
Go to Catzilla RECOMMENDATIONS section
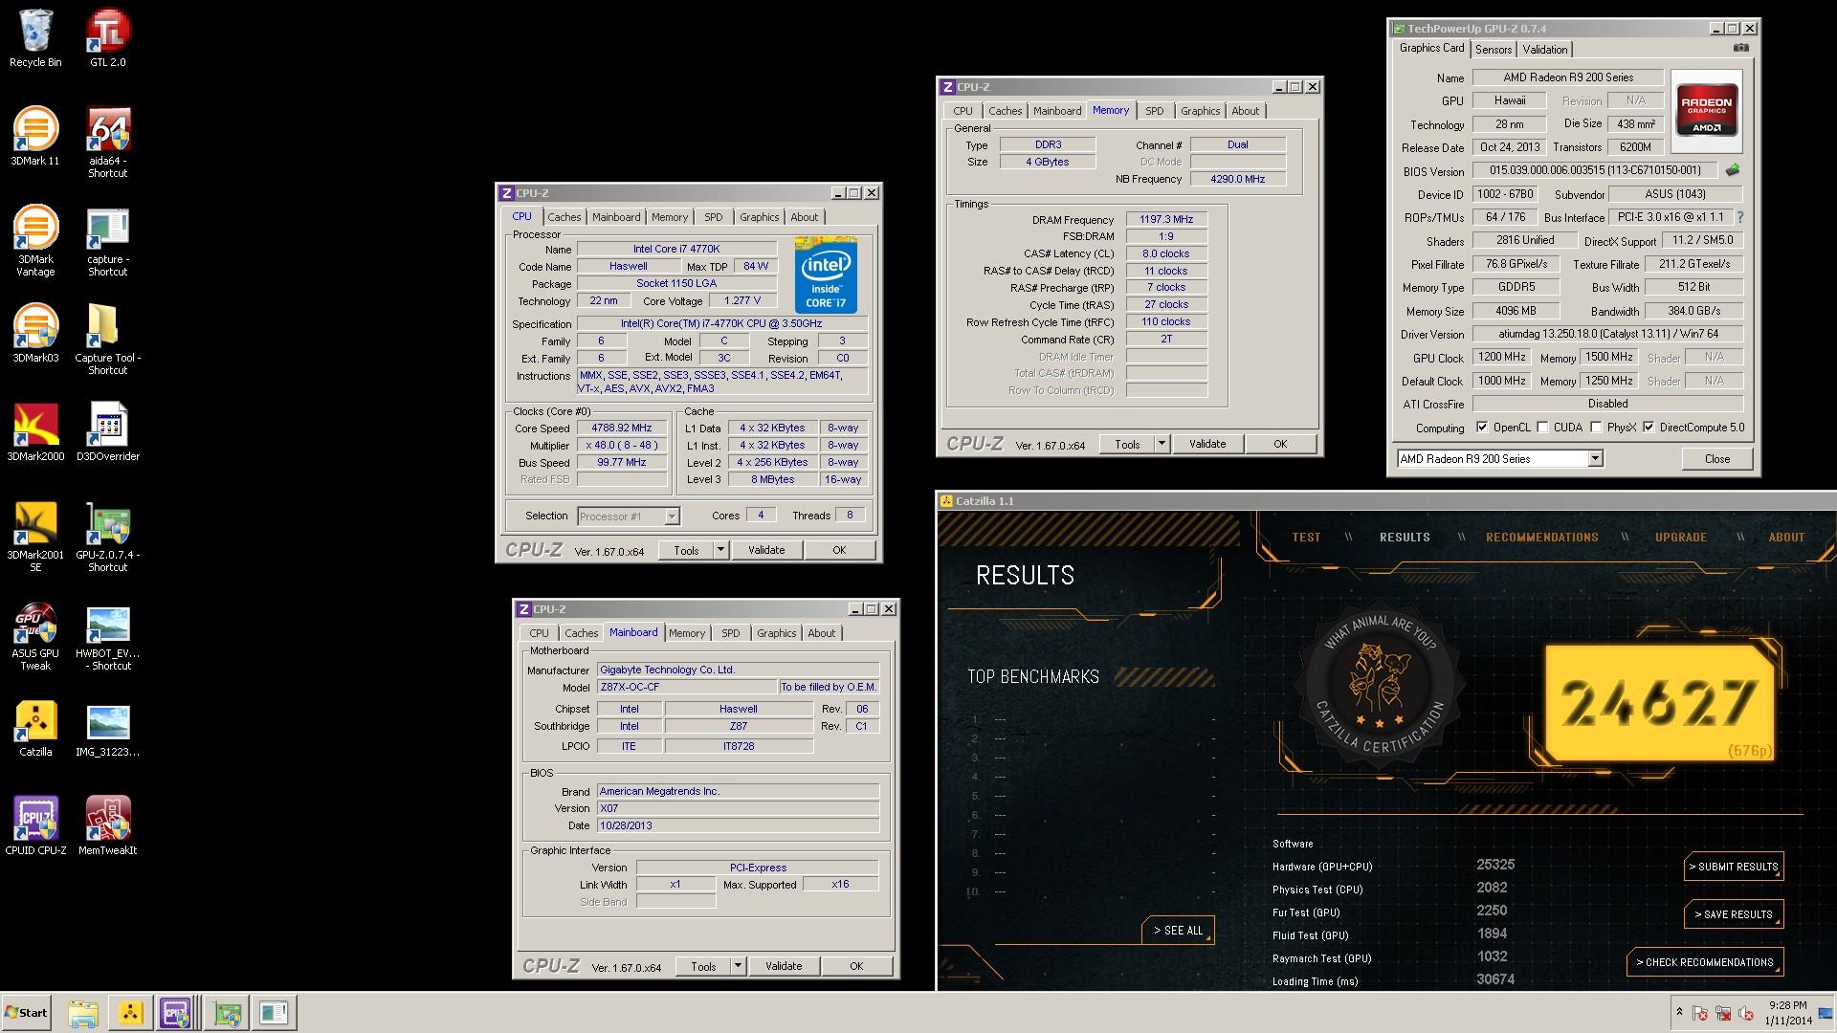[x=1541, y=538]
